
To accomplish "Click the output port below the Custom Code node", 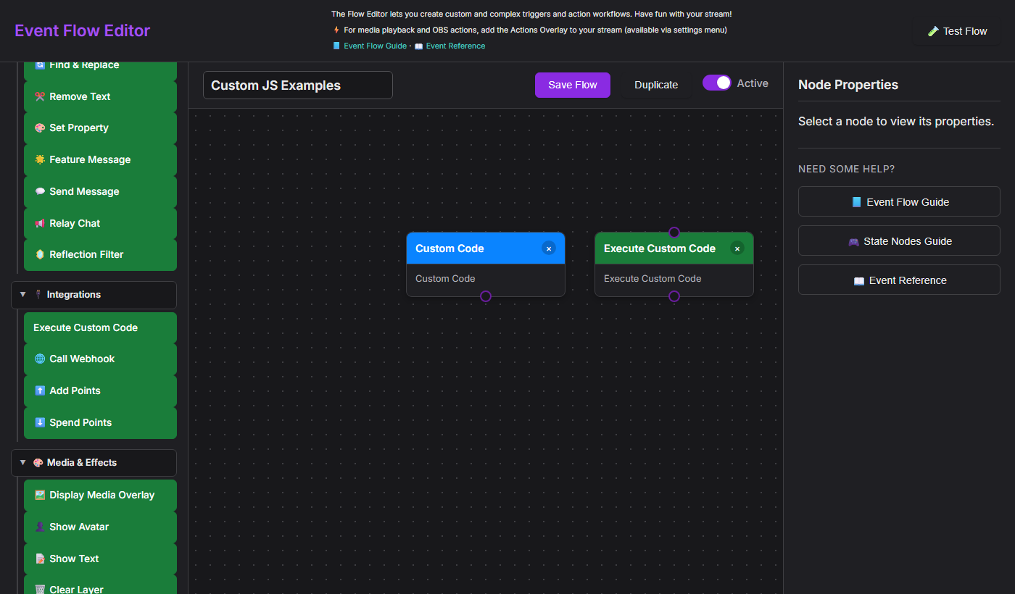I will pos(486,296).
